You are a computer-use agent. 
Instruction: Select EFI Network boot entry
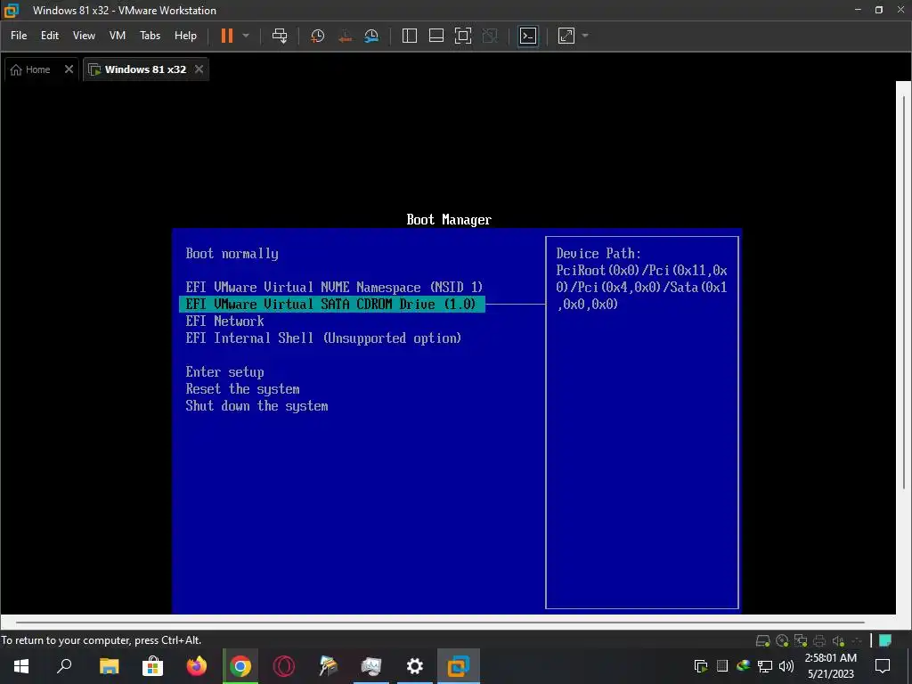224,321
